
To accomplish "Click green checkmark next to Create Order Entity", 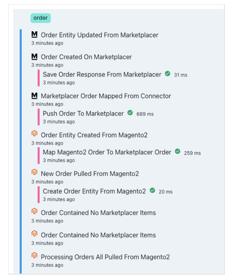I will pos(152,191).
